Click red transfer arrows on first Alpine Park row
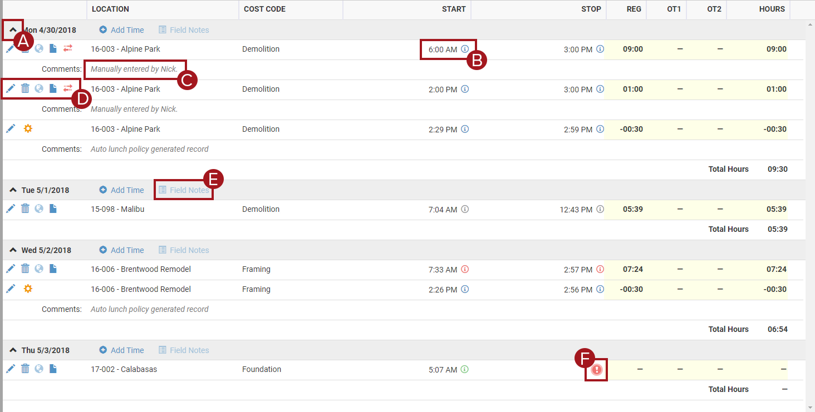 (67, 49)
